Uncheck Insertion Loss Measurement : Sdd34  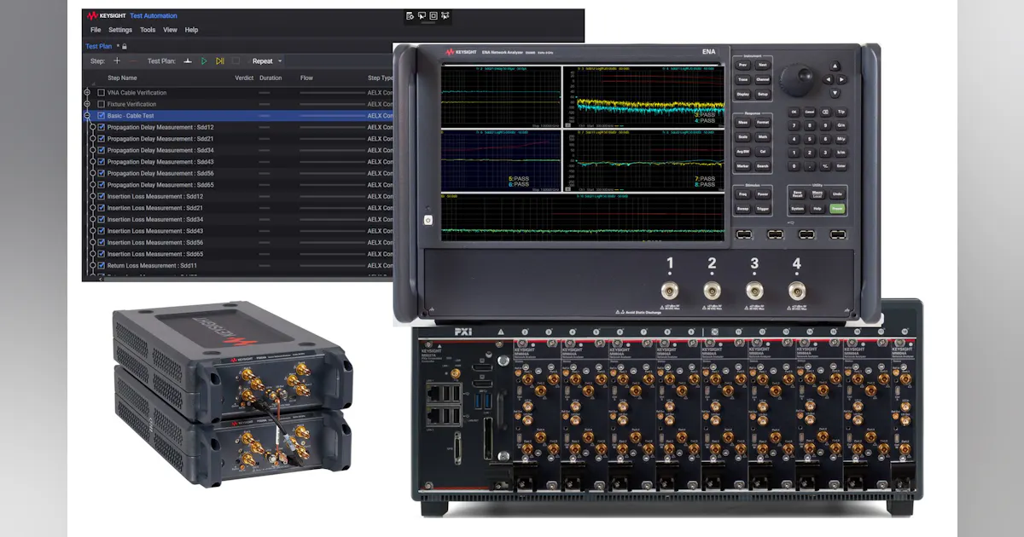pyautogui.click(x=102, y=220)
